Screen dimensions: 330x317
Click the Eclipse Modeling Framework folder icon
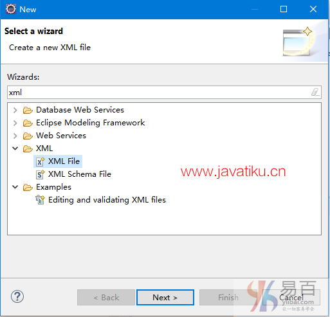(x=28, y=123)
